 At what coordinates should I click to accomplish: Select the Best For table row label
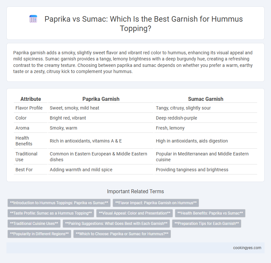click(24, 170)
